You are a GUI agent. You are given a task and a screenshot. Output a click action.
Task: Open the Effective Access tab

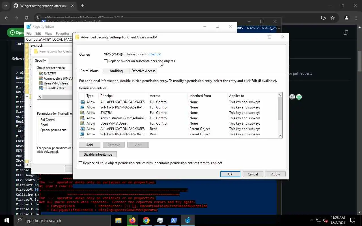tap(143, 71)
